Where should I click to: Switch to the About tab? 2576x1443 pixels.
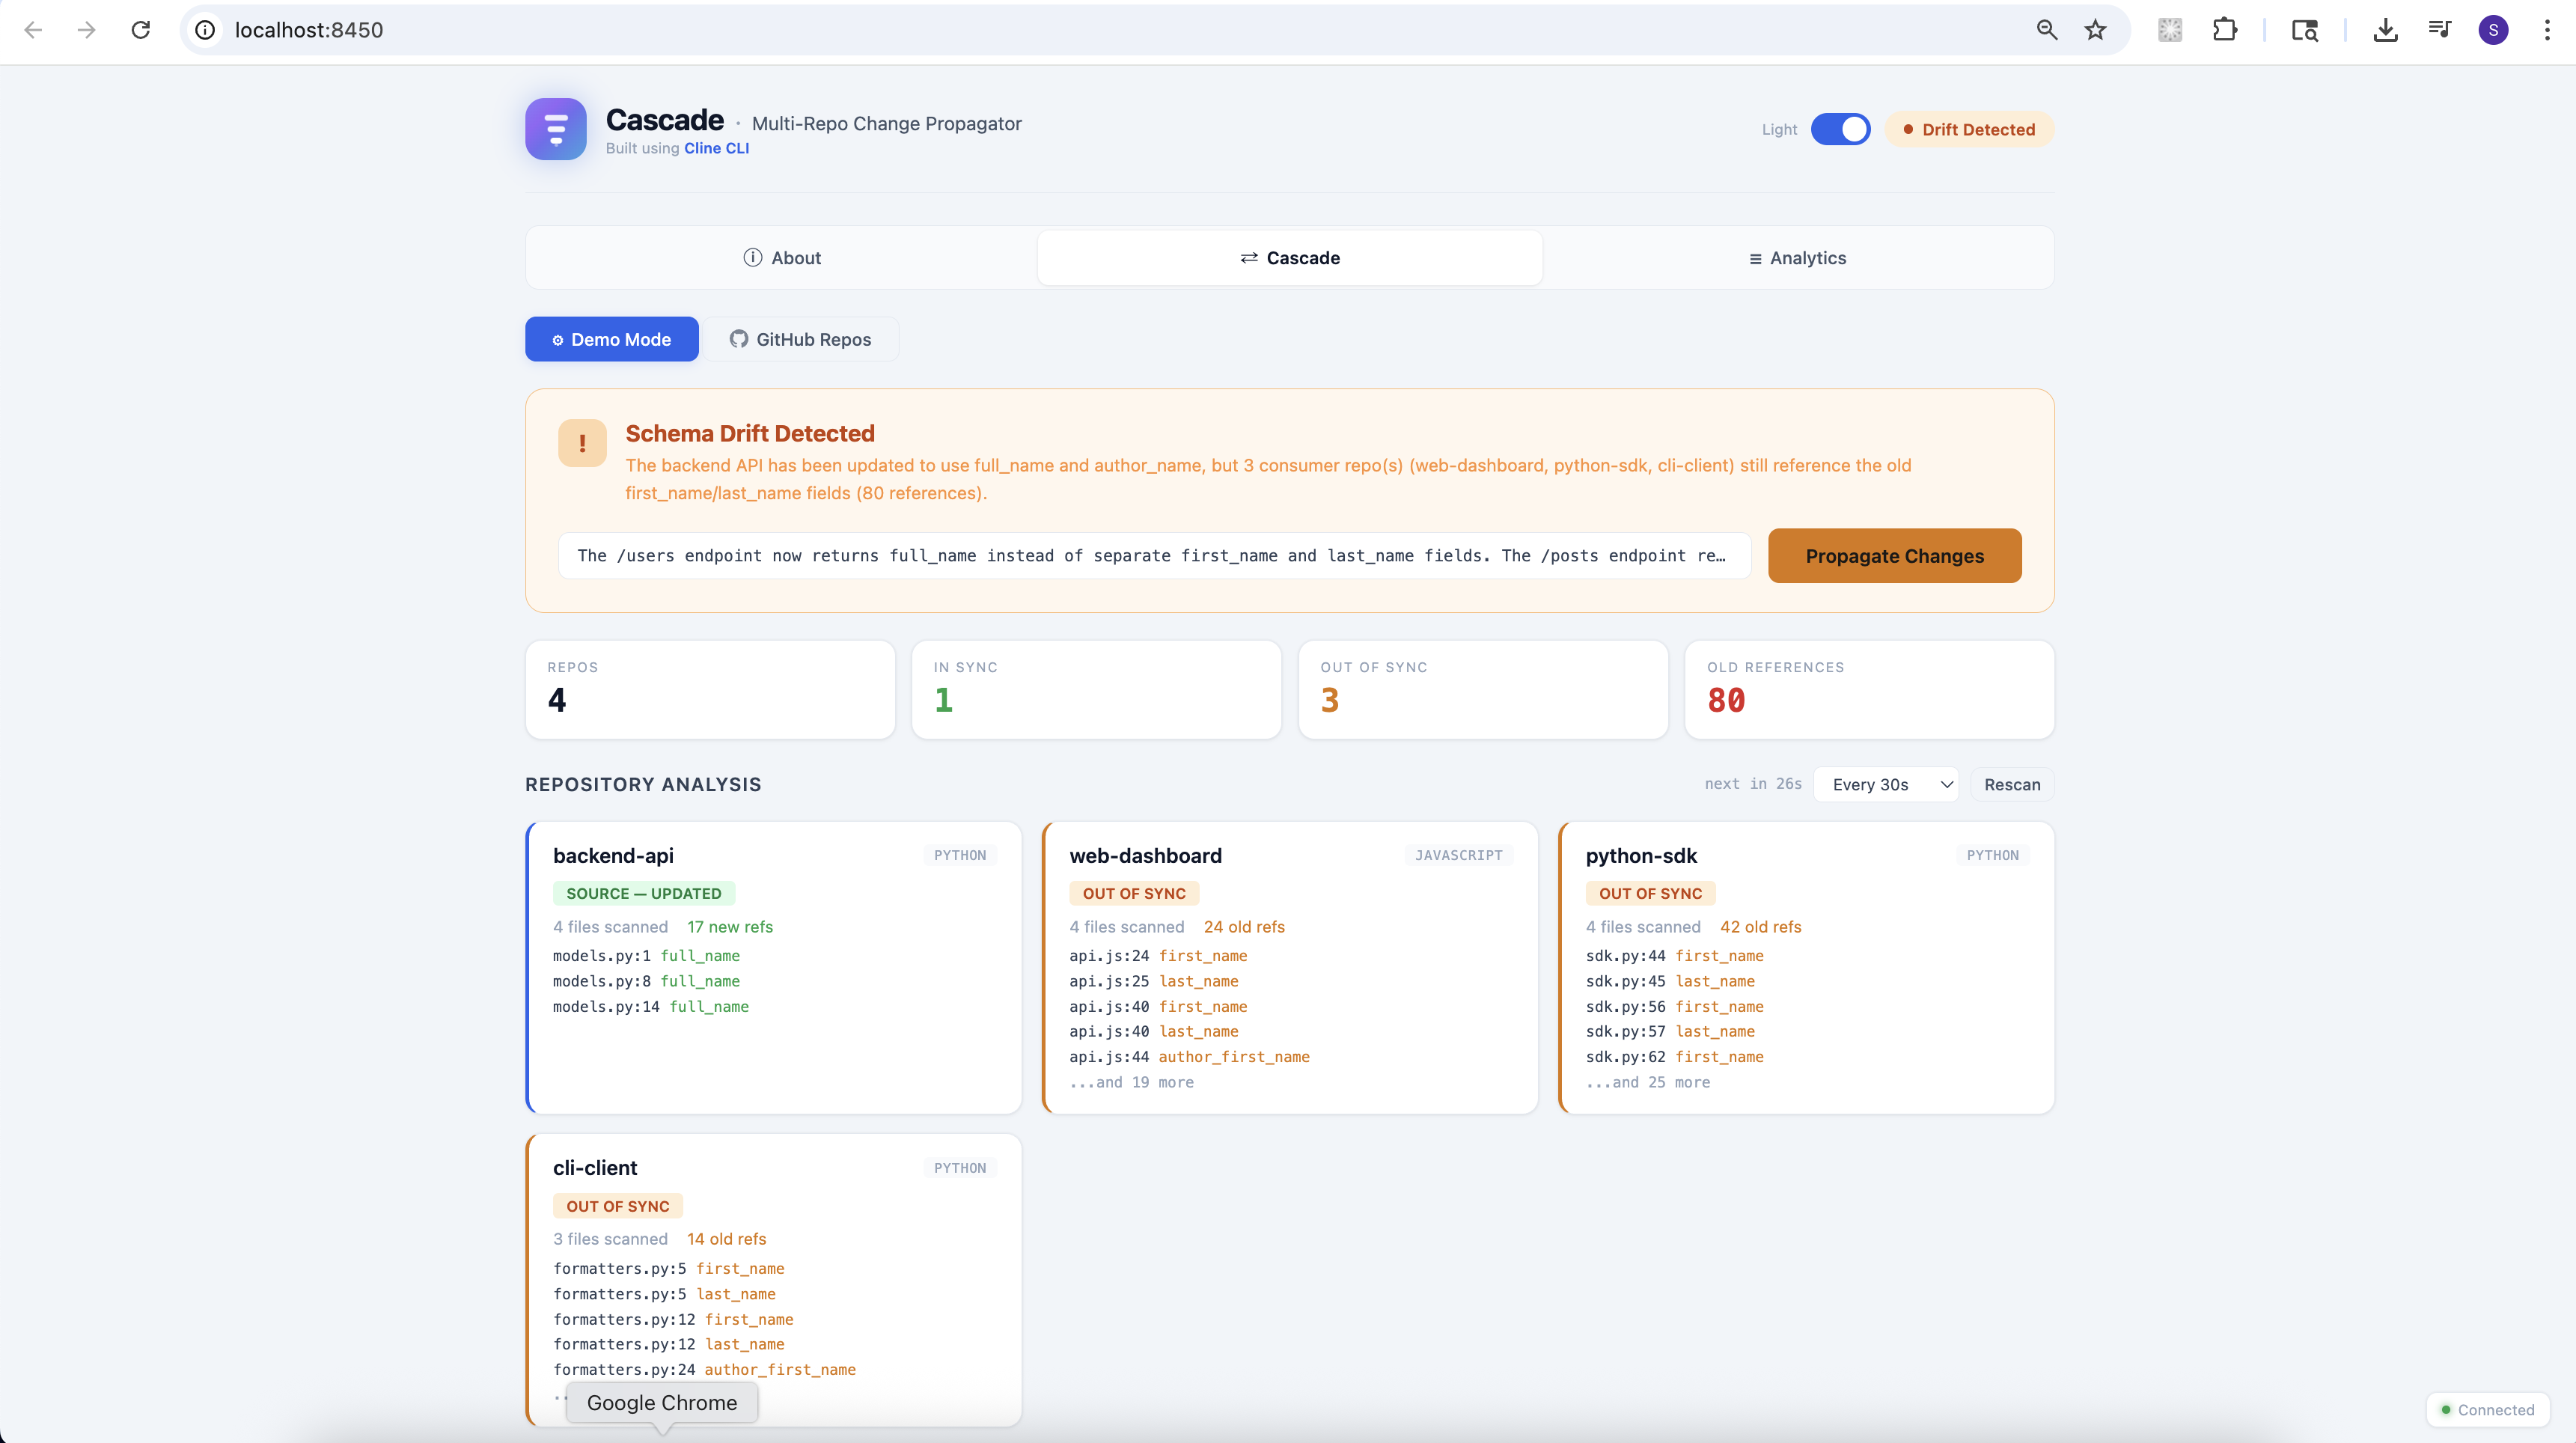781,258
